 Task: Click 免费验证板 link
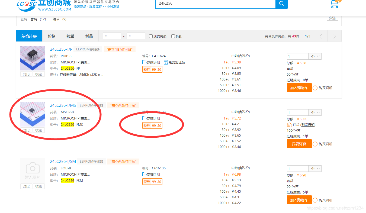[177, 62]
